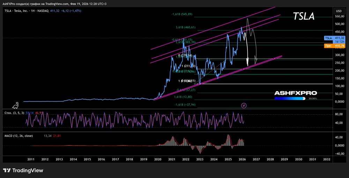Click 200,00 on the price axis
This screenshot has height=178, width=349.
339,70
